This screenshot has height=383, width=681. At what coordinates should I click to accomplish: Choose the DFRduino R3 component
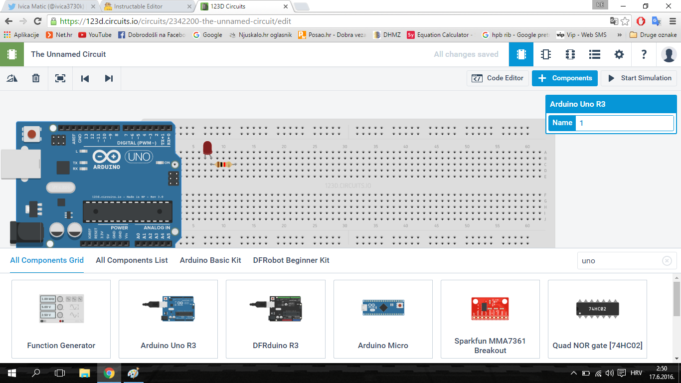coord(276,319)
